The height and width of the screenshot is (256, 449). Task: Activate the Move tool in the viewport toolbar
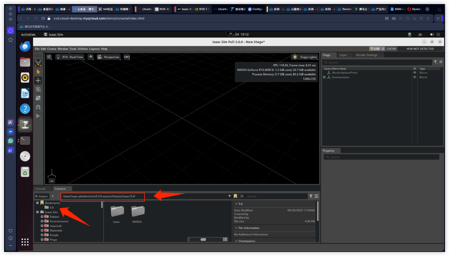coord(38,81)
